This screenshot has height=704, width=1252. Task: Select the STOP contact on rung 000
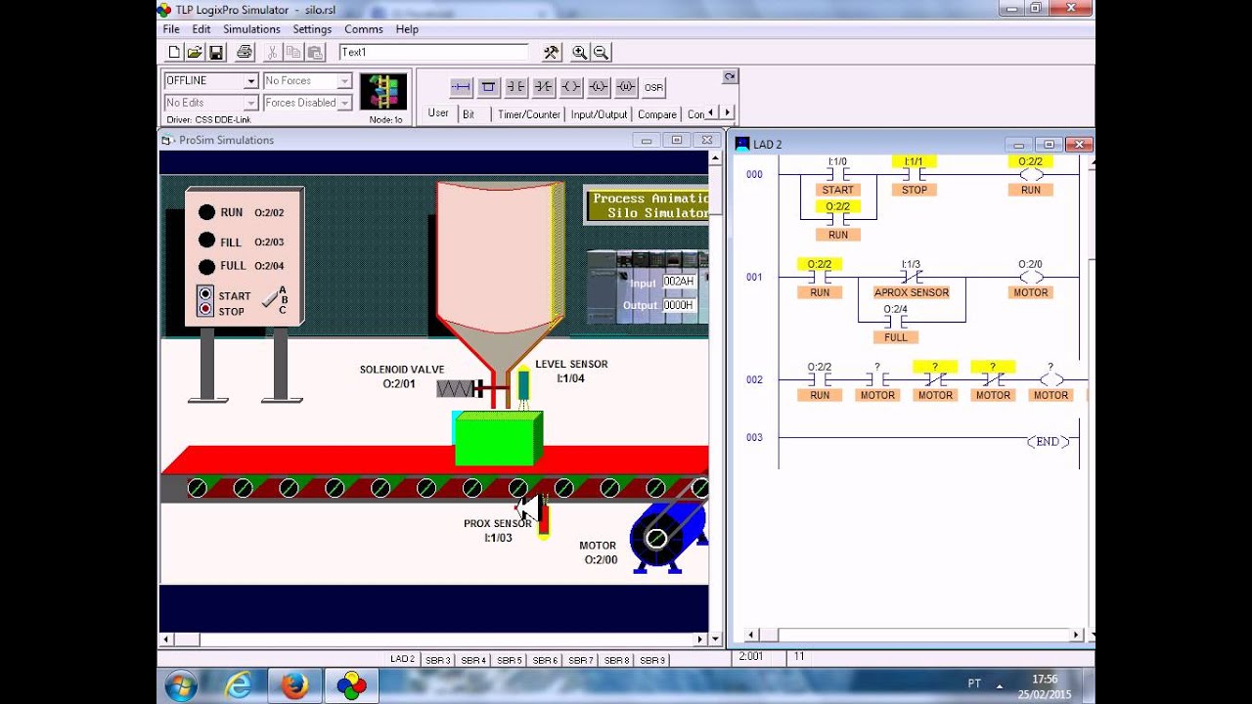(x=915, y=175)
